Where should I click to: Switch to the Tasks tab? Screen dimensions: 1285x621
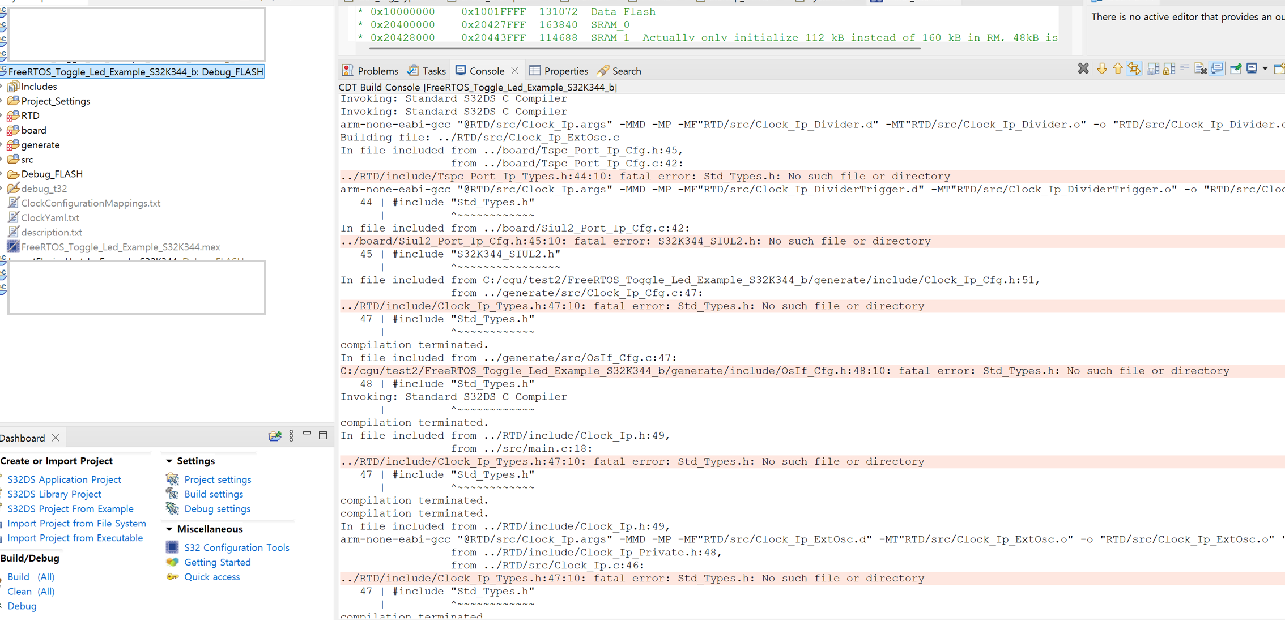coord(427,71)
